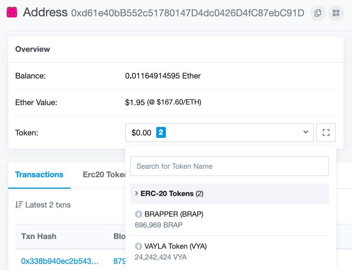The width and height of the screenshot is (352, 270).
Task: Open the block number link starting with 879
Action: (120, 261)
